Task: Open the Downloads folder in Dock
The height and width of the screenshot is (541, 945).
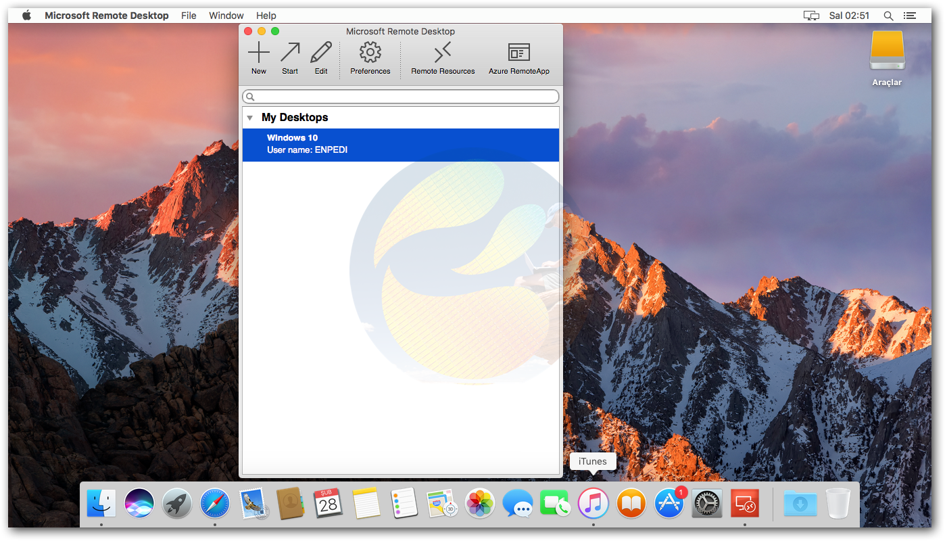Action: point(800,504)
